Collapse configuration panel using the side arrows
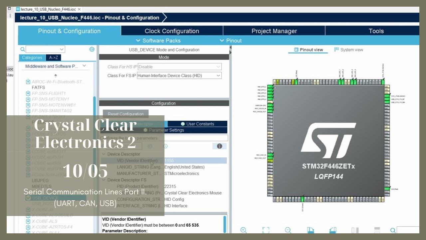Image resolution: width=426 pixels, height=240 pixels. 230,50
